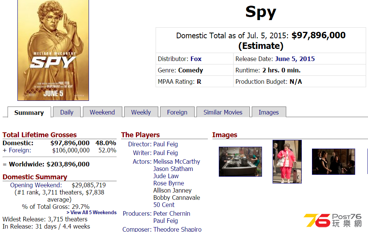Click the June 5, 2015 release date link

295,59
